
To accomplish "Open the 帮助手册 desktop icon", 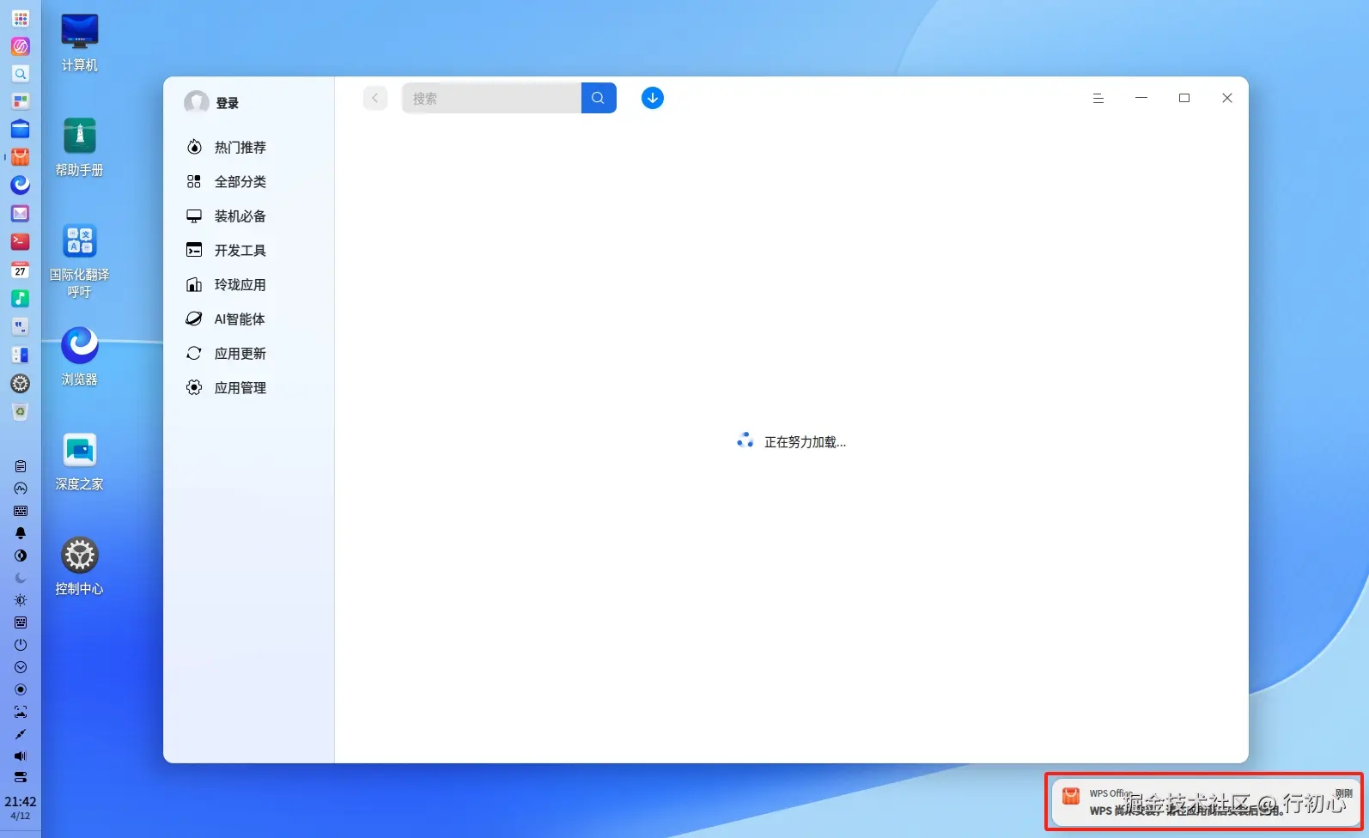I will 80,148.
